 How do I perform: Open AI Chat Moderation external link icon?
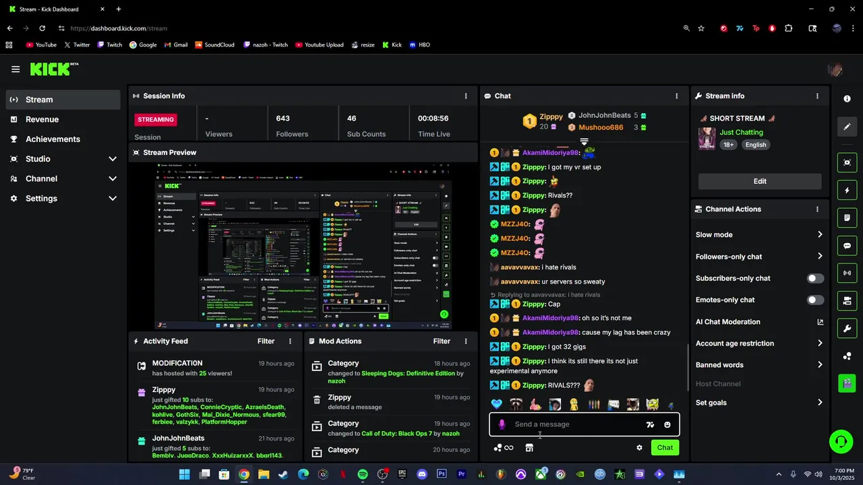[x=821, y=322]
